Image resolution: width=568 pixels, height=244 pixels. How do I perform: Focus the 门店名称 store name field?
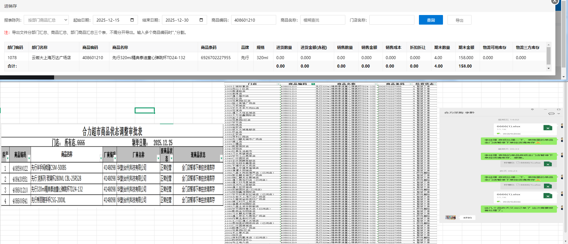point(392,20)
